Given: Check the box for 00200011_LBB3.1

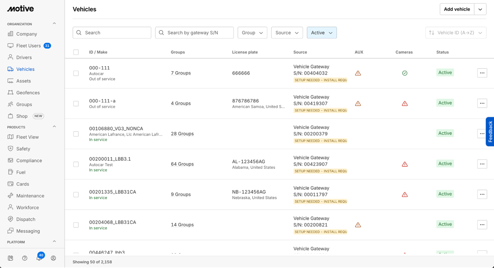Looking at the screenshot, I should point(76,164).
